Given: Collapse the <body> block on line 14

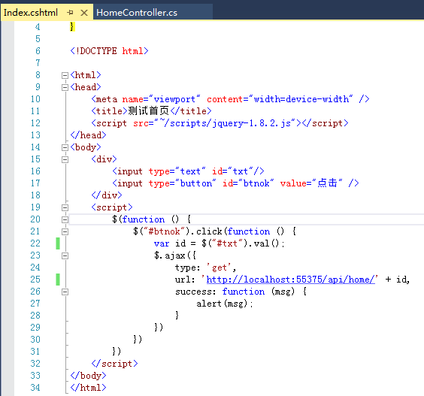Looking at the screenshot, I should pos(65,147).
